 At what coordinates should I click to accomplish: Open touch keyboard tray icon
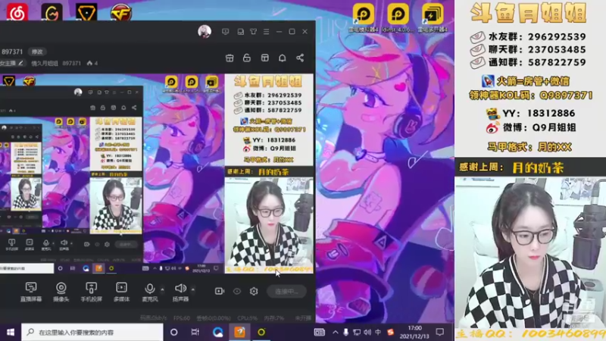click(319, 332)
